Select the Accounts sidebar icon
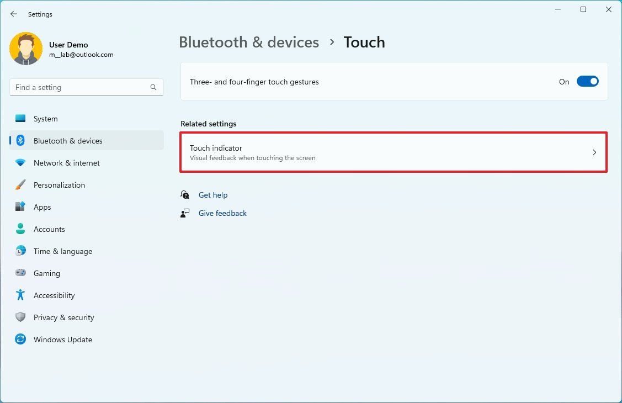Image resolution: width=622 pixels, height=403 pixels. pos(20,229)
